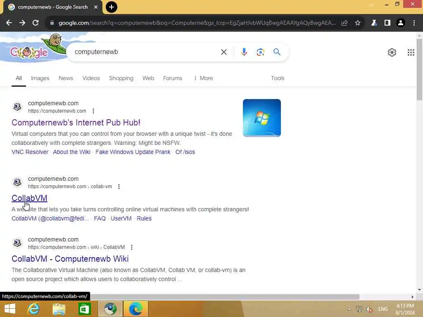Go back with the browser back arrow
This screenshot has height=317, width=423.
coord(9,23)
